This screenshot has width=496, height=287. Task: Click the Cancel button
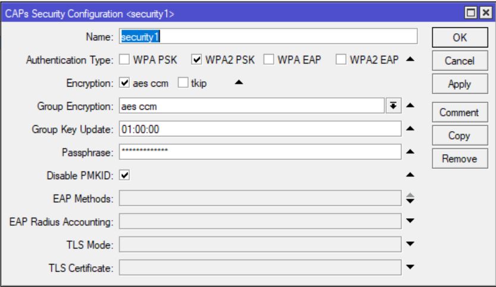pyautogui.click(x=460, y=60)
